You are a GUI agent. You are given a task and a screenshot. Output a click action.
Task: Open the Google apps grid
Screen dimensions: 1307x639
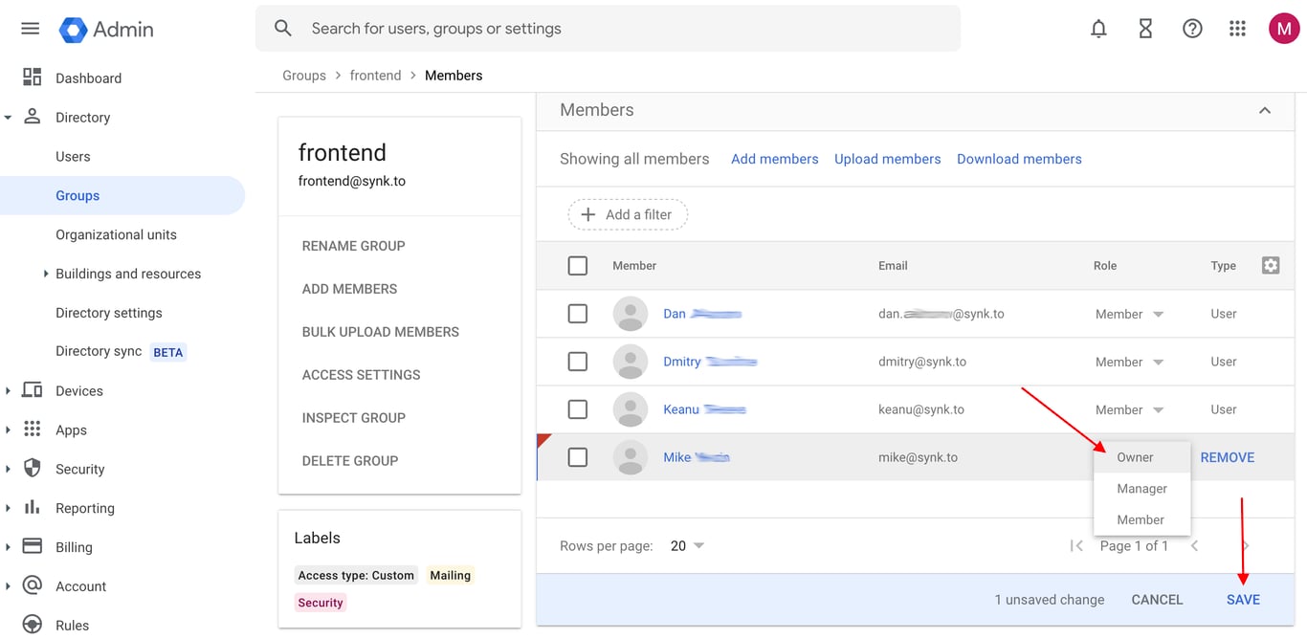[x=1237, y=29]
